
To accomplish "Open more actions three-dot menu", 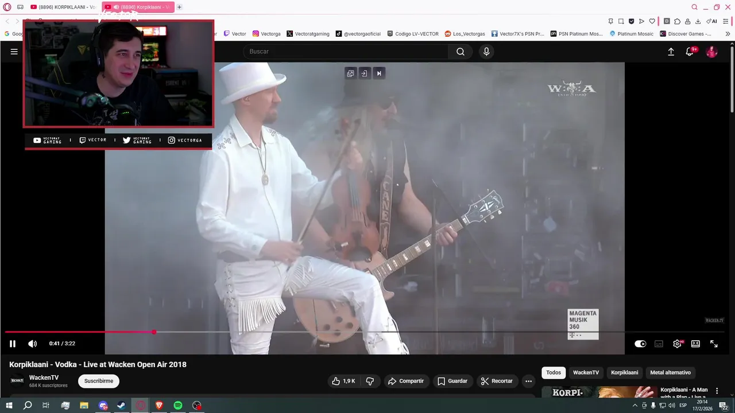I will click(528, 381).
